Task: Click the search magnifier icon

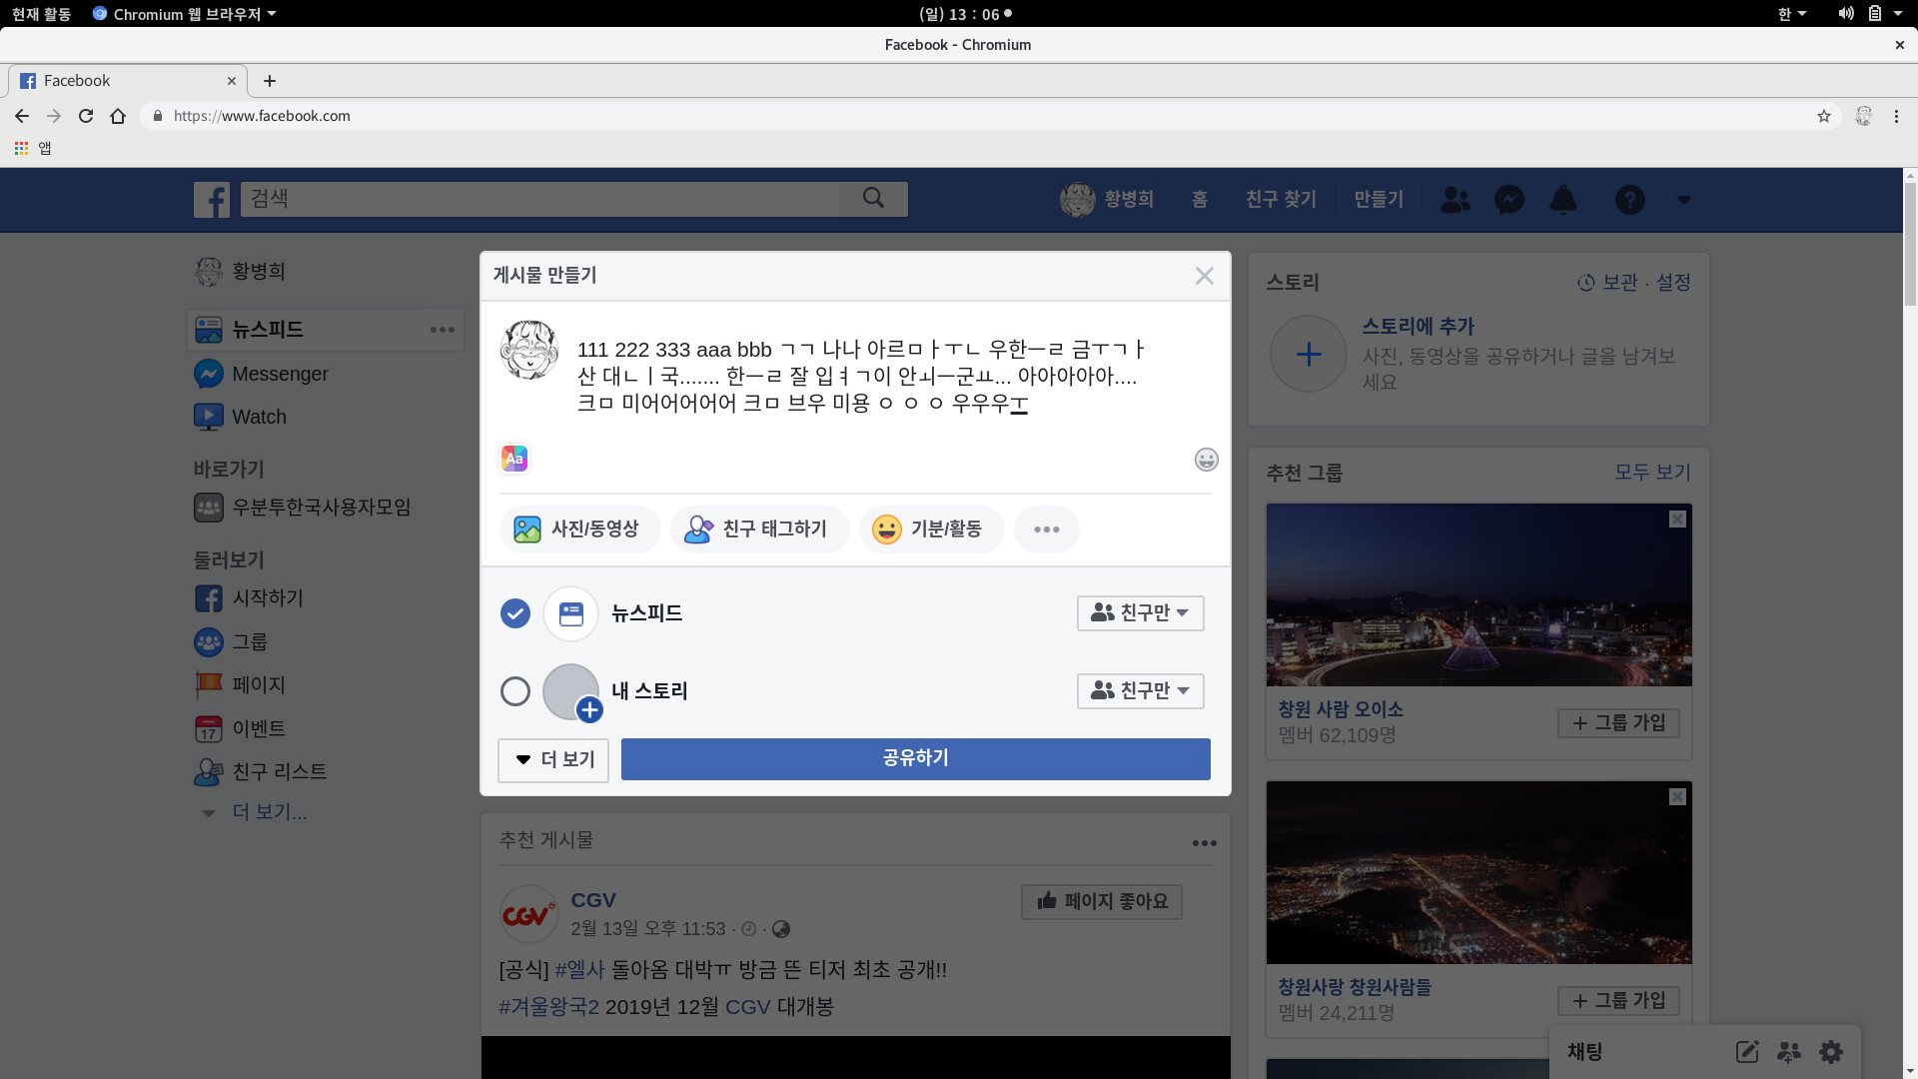Action: coord(873,198)
